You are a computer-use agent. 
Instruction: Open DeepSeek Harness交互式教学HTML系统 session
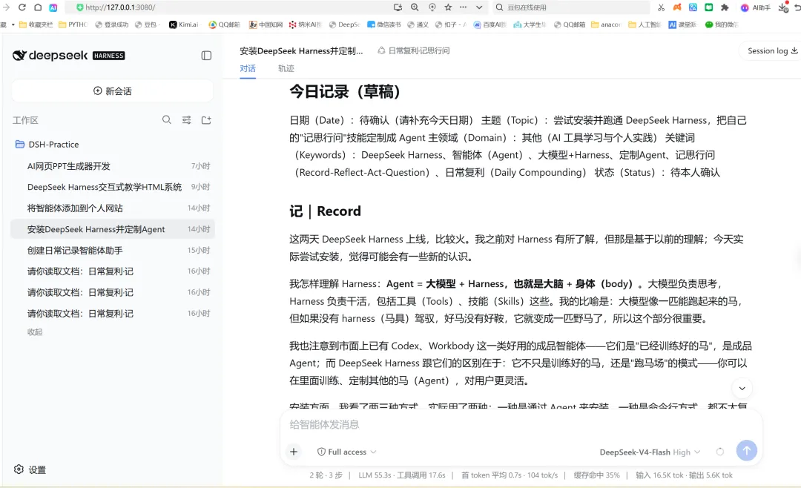pyautogui.click(x=113, y=187)
